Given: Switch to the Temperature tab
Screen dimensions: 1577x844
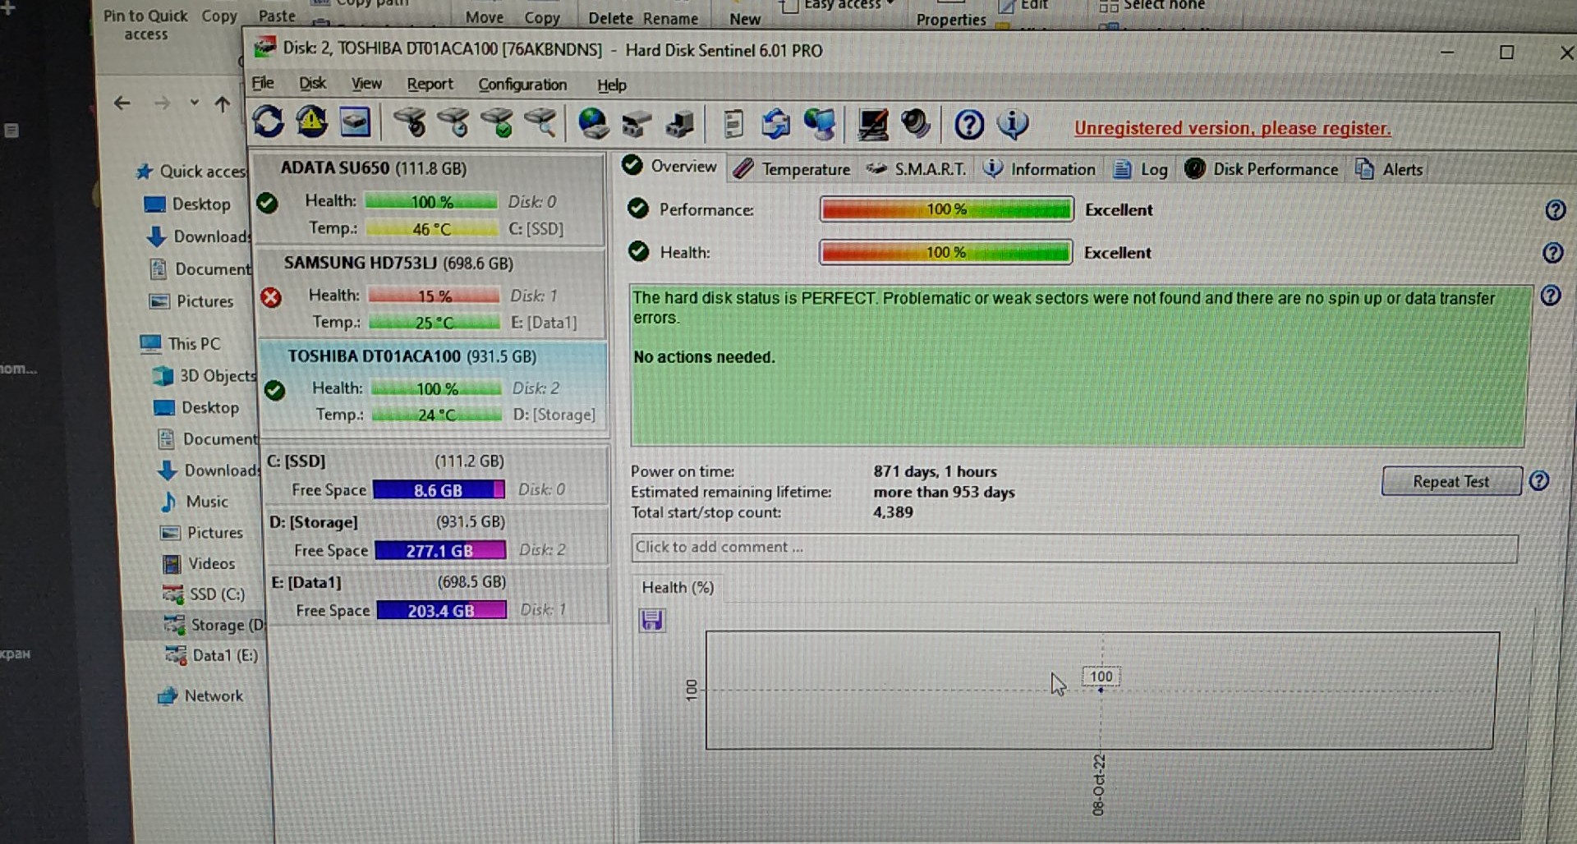Looking at the screenshot, I should 792,169.
